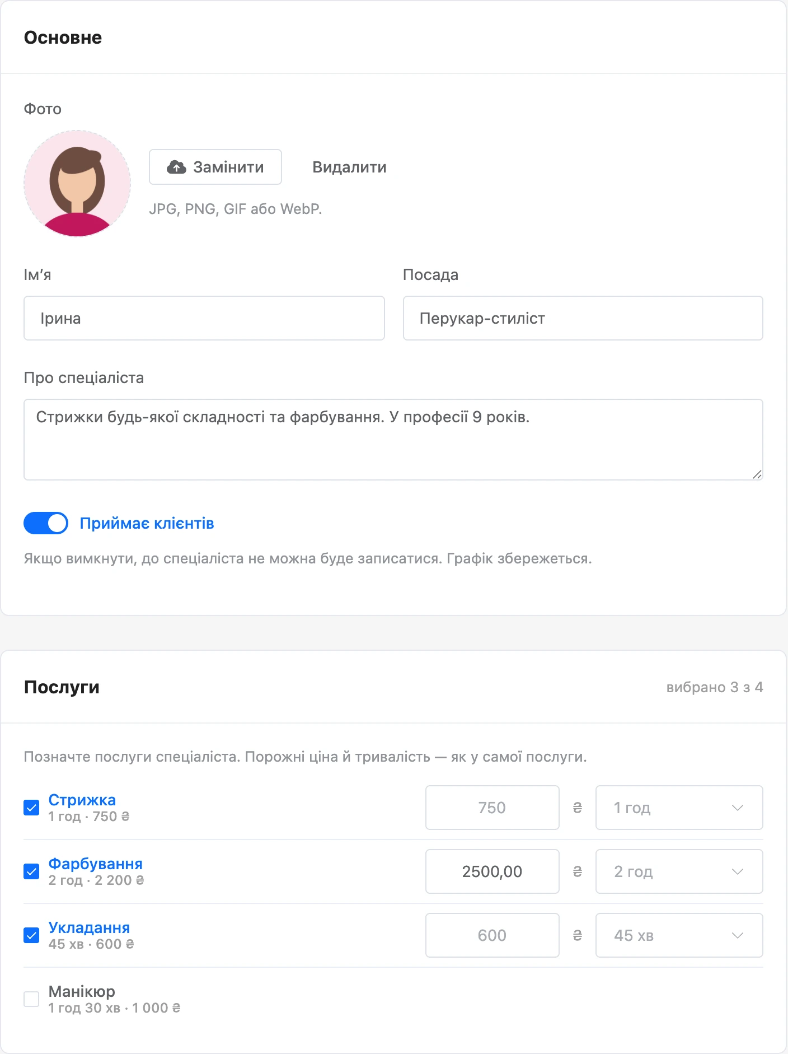Focus the Ім'я input field
Viewport: 788px width, 1054px height.
204,318
